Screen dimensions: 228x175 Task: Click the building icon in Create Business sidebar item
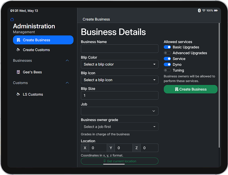(x=19, y=40)
